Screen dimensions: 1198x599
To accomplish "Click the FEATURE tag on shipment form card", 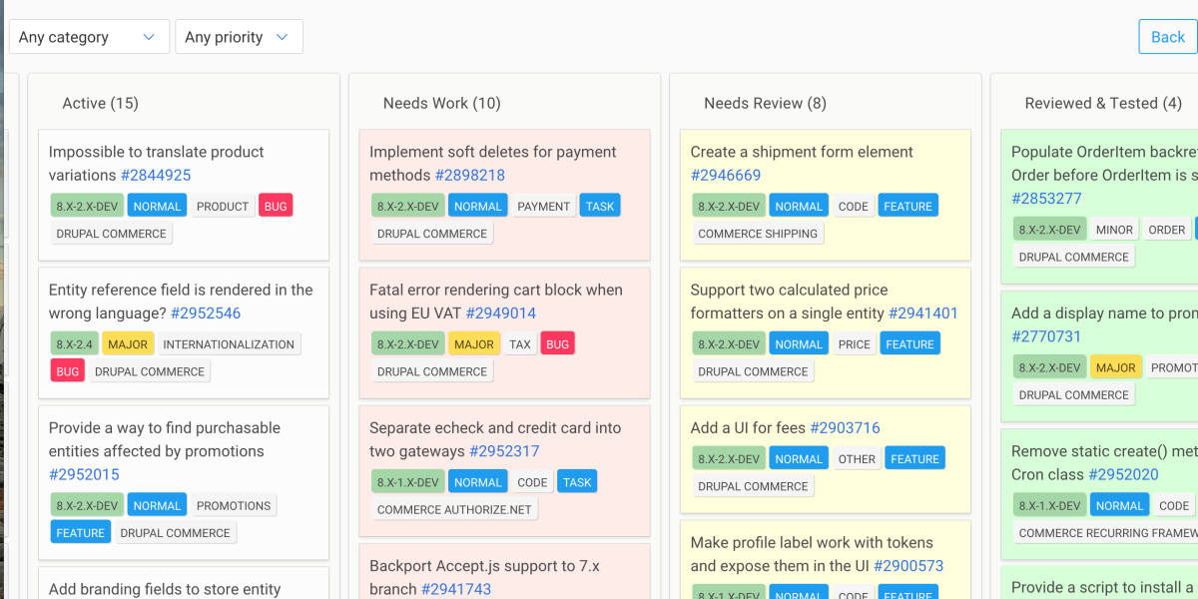I will tap(907, 205).
